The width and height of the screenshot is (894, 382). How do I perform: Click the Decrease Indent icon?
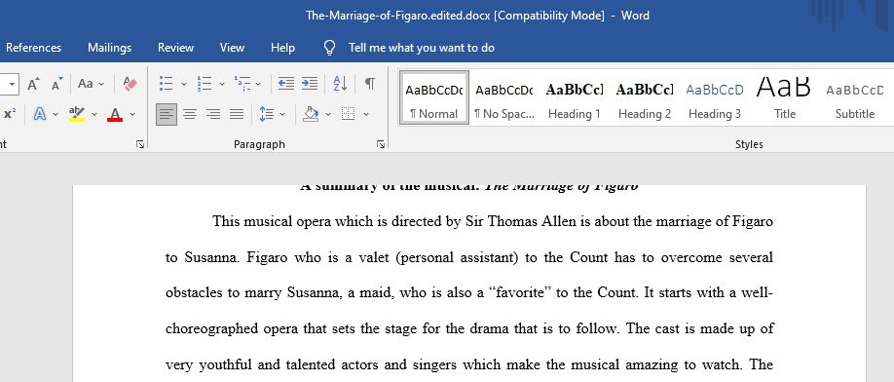(285, 84)
